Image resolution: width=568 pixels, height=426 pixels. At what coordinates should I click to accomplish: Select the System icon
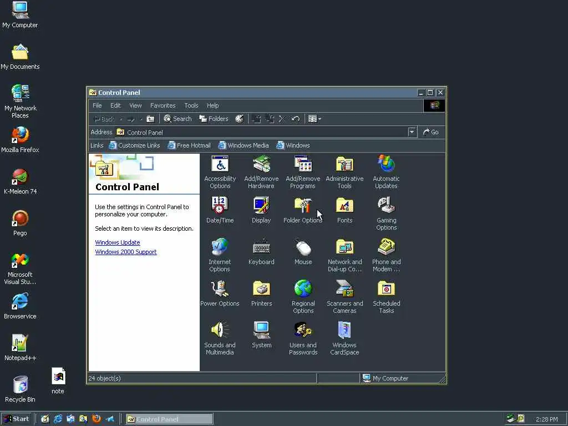[262, 335]
